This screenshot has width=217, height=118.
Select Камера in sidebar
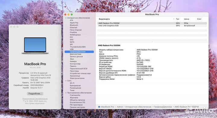(x=73, y=61)
